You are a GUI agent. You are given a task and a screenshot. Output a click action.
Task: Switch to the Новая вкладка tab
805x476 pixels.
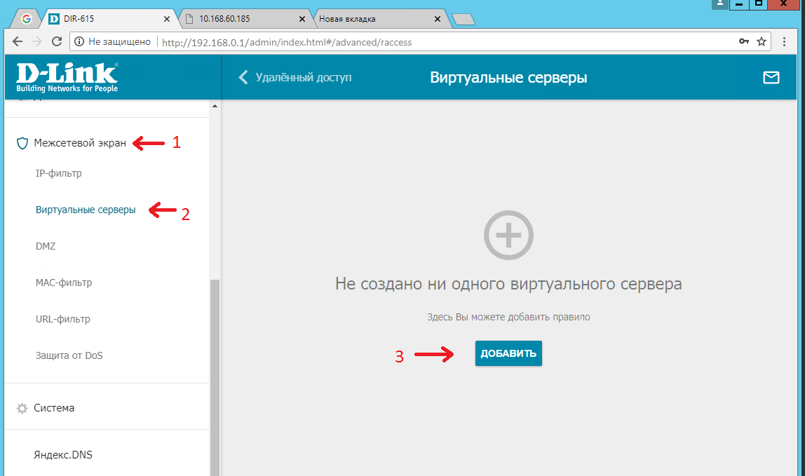point(379,19)
